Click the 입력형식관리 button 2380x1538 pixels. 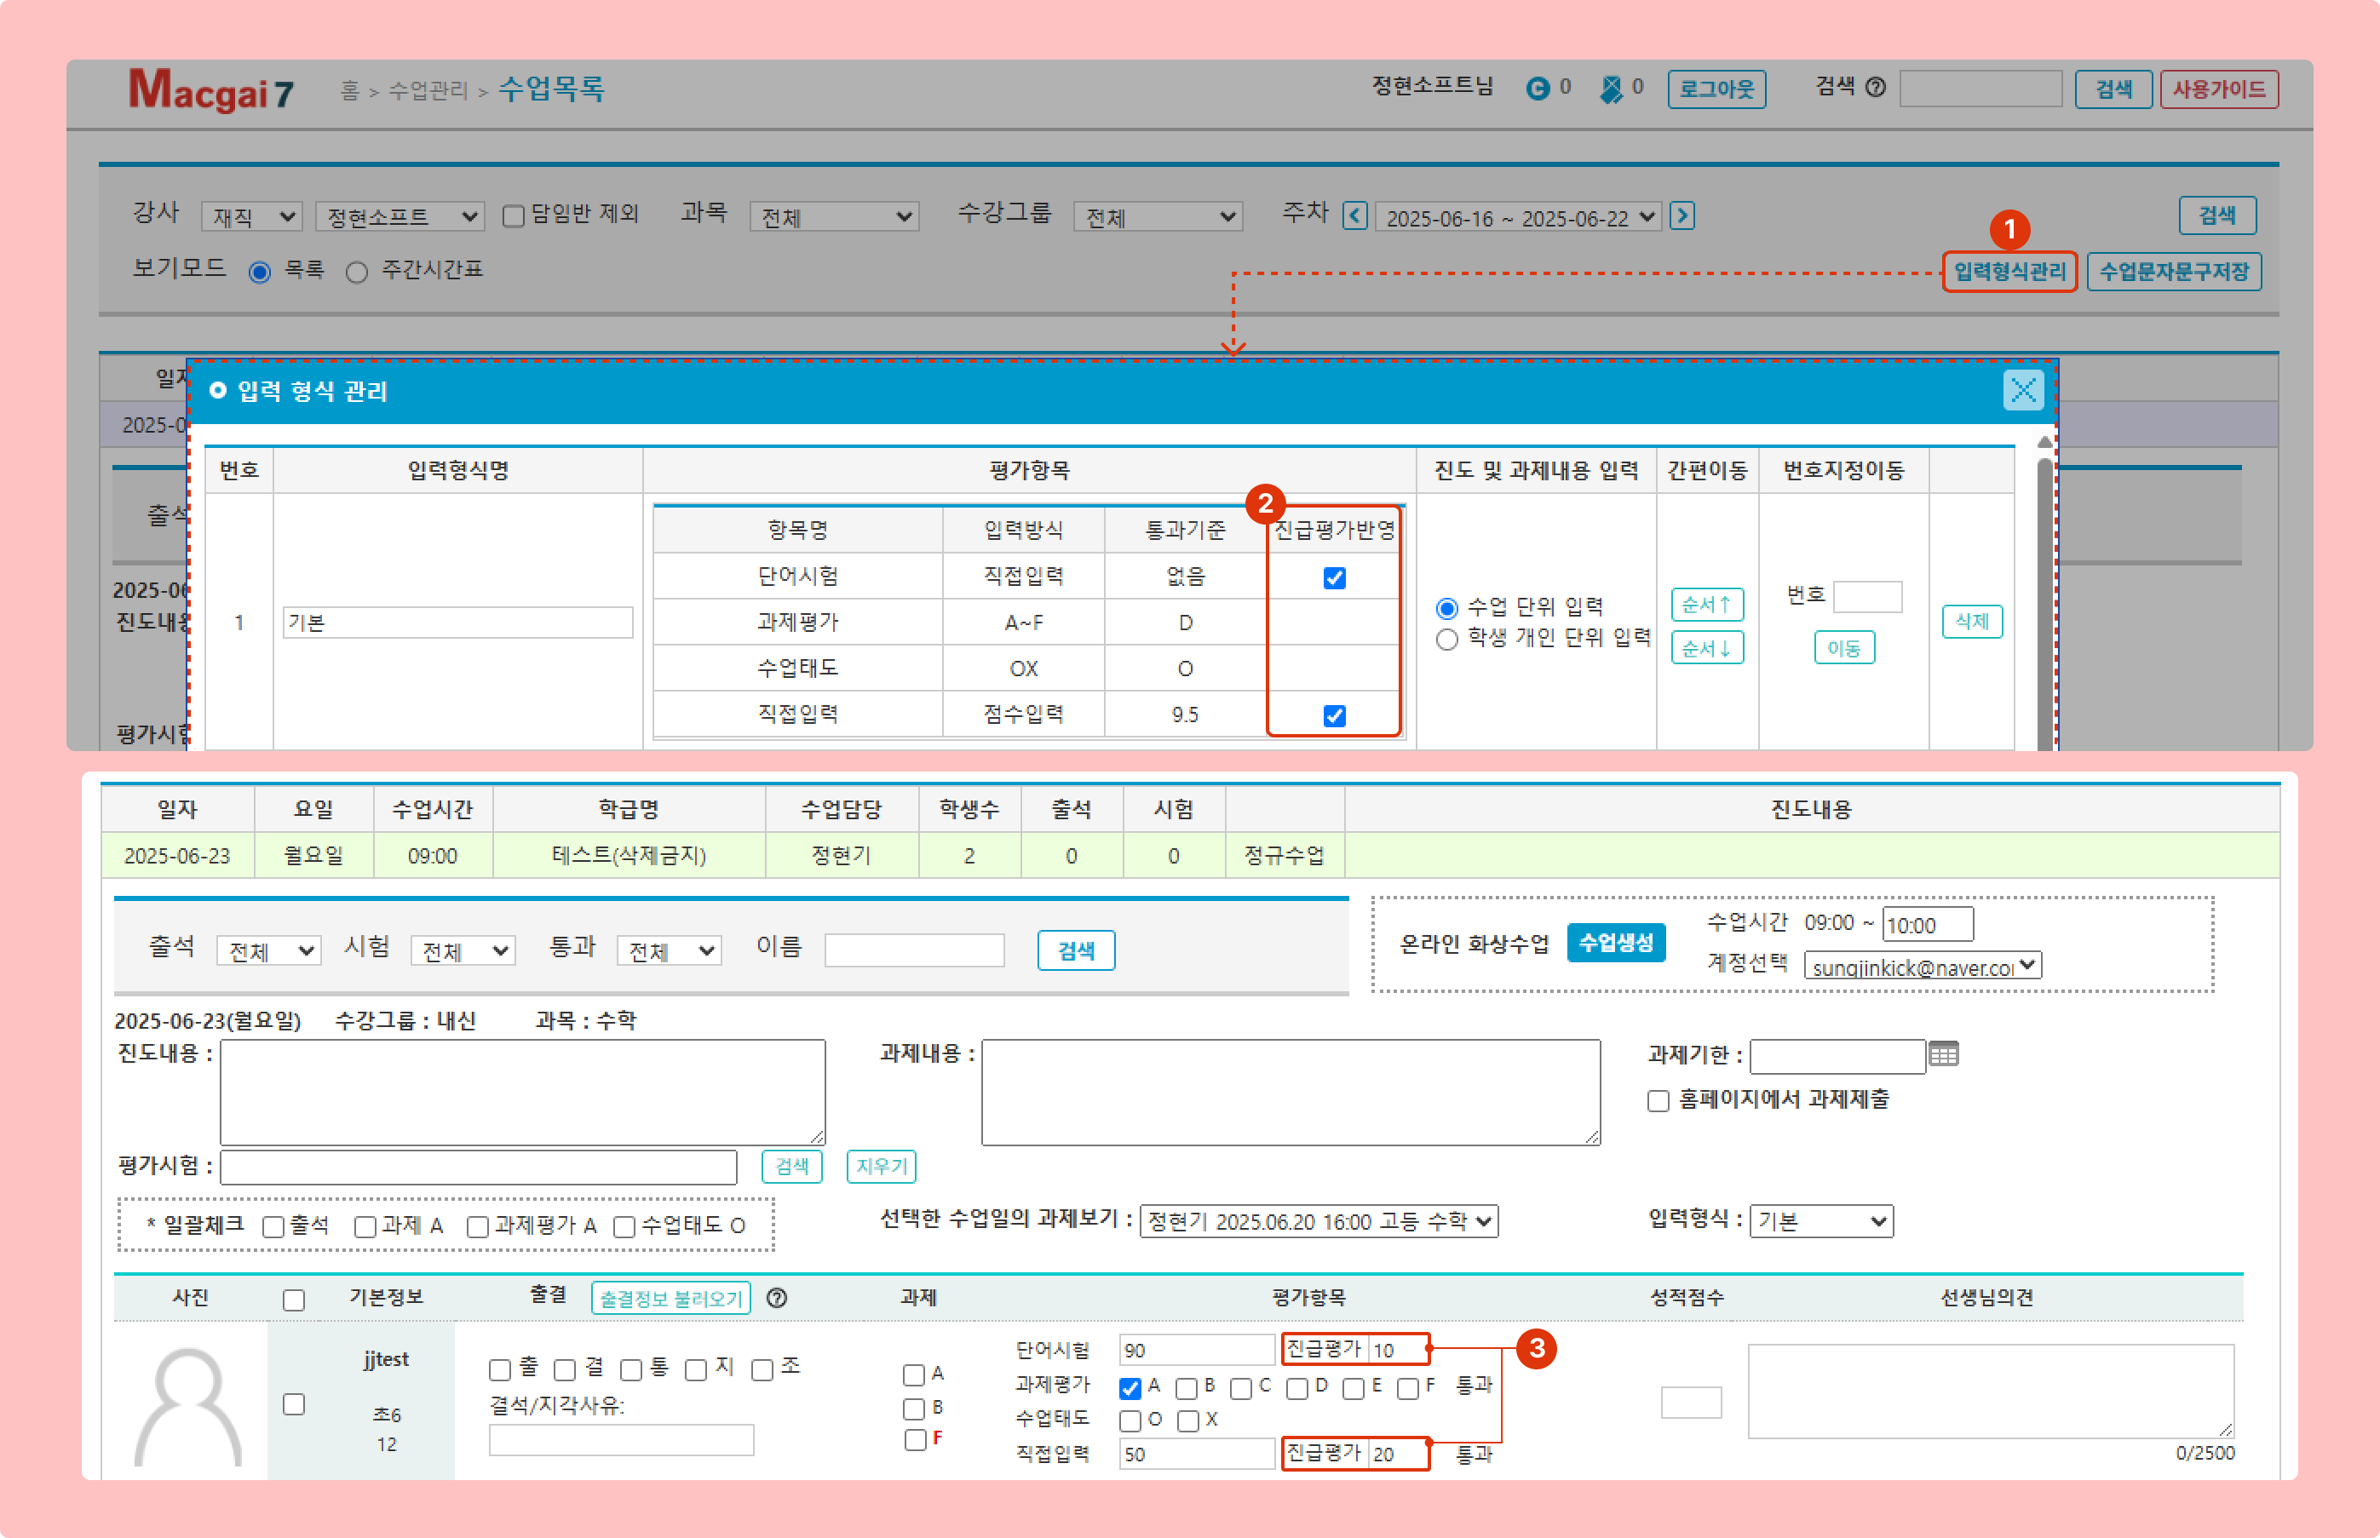click(2009, 272)
